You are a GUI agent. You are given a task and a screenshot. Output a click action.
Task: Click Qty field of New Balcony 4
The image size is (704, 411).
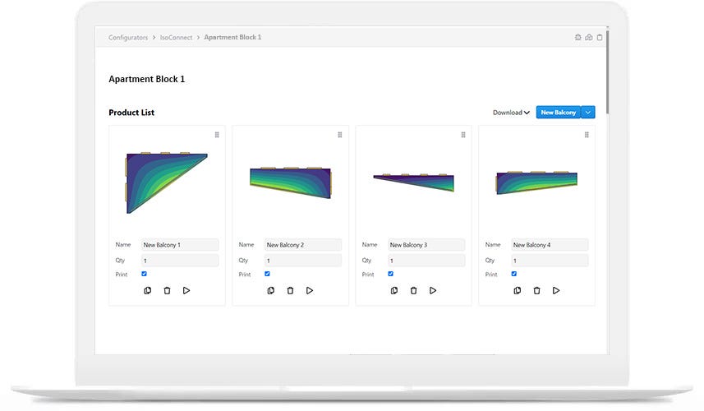click(x=550, y=261)
